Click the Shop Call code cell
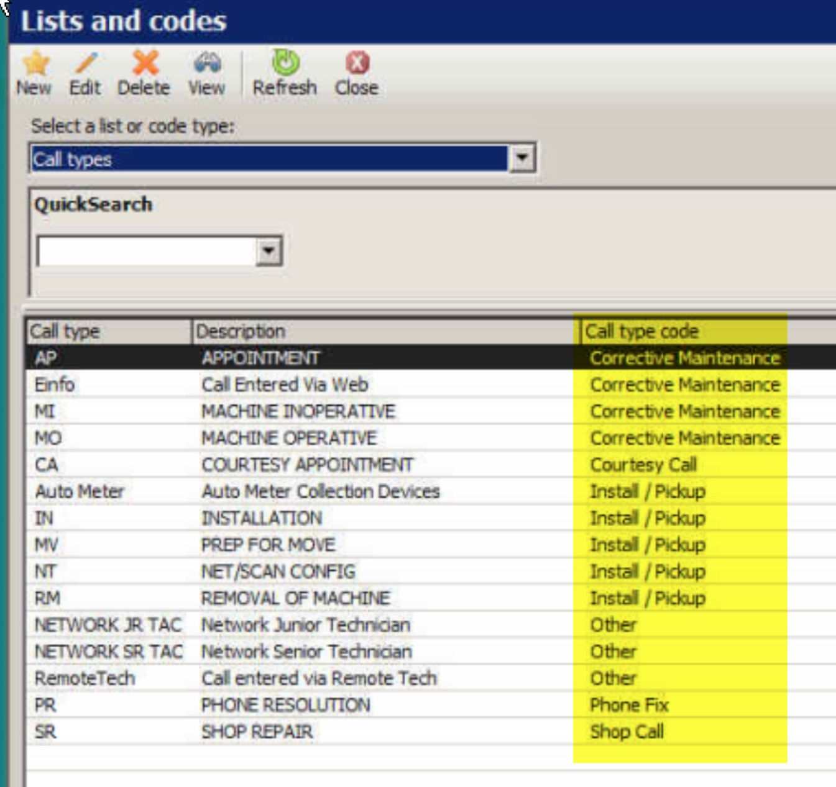Viewport: 836px width, 787px height. [627, 732]
